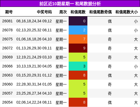Click 星期一 in row 26066

(61, 66)
